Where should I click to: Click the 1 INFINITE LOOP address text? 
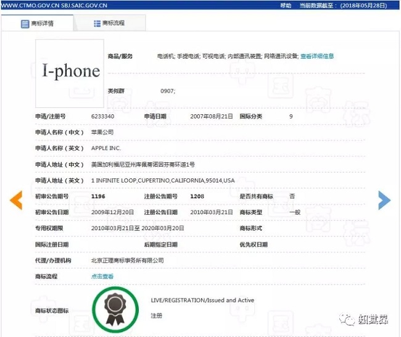(x=163, y=180)
